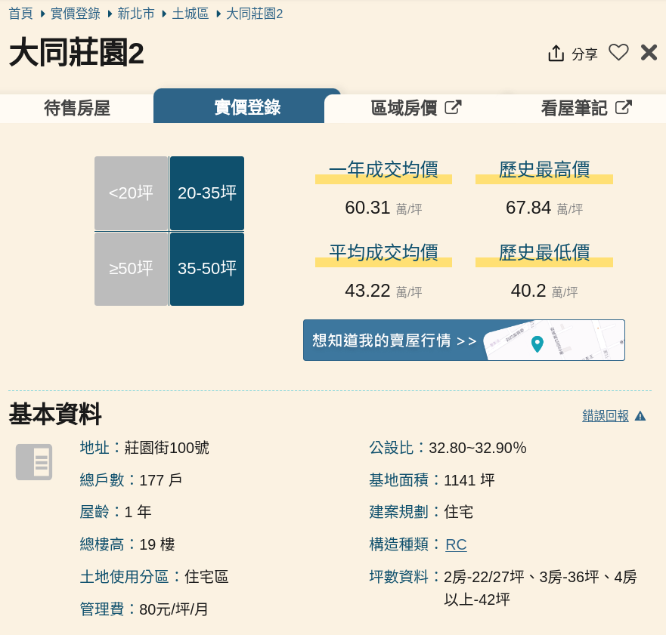Switch to the 待售房屋 tab
The image size is (666, 635).
76,108
